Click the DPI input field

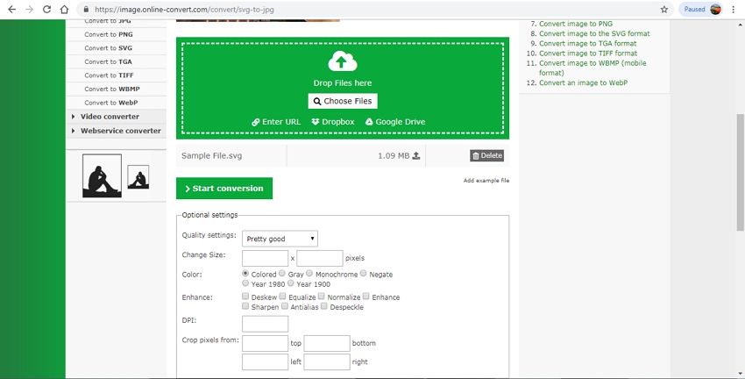(265, 324)
